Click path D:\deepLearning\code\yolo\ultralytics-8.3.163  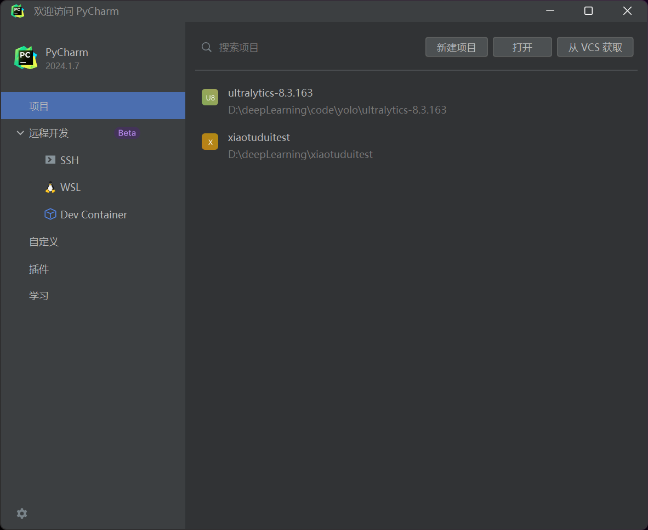(x=337, y=110)
